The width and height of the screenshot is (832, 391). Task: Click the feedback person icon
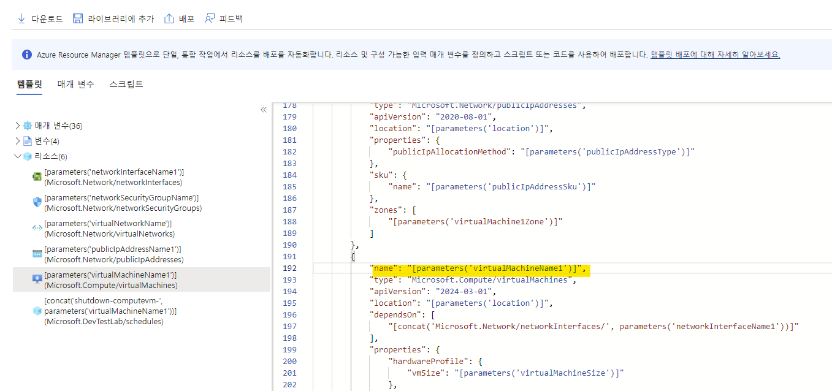210,18
